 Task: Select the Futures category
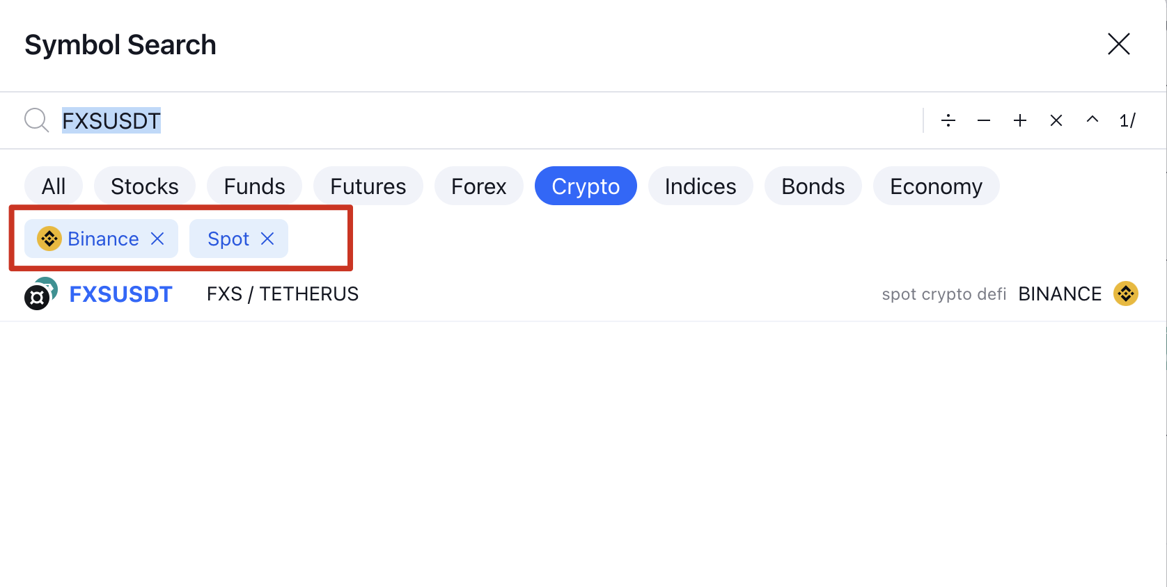[x=368, y=186]
